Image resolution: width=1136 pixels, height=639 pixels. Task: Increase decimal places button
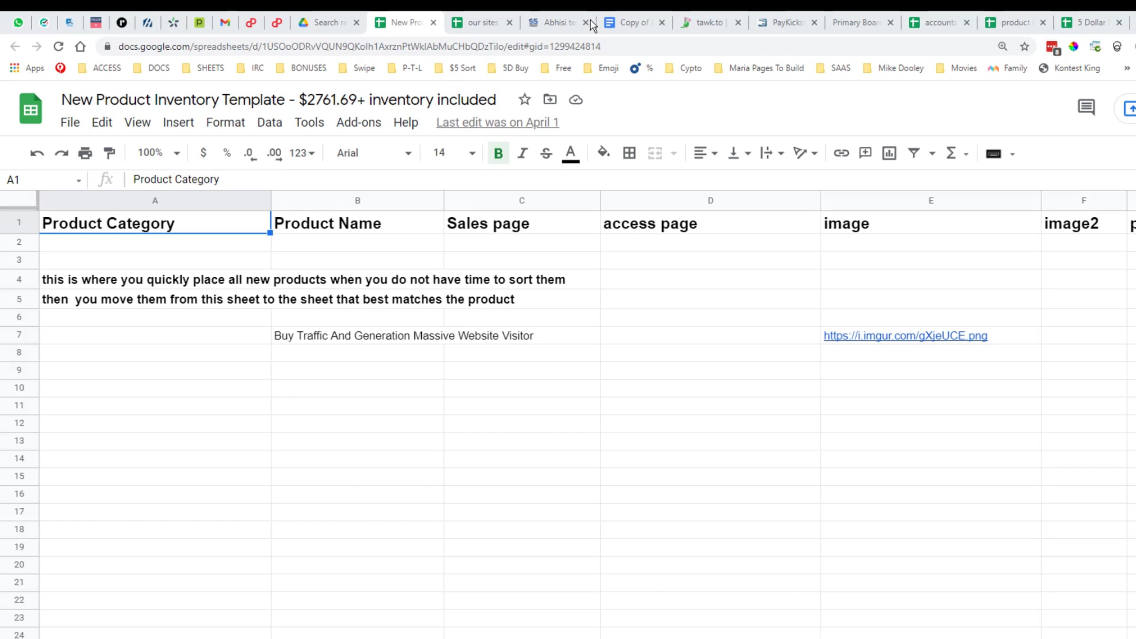275,153
